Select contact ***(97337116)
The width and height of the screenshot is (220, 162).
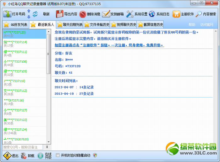[x=25, y=102]
